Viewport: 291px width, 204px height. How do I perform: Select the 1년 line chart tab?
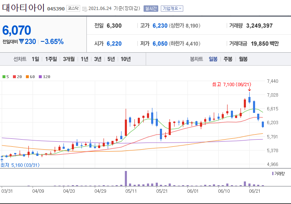pos(84,59)
